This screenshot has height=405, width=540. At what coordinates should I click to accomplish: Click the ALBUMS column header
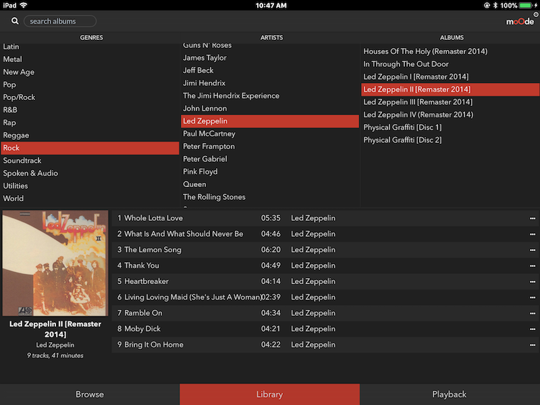(452, 38)
